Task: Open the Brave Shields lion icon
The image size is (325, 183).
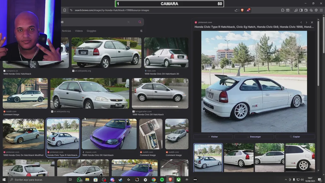Action: 242,10
